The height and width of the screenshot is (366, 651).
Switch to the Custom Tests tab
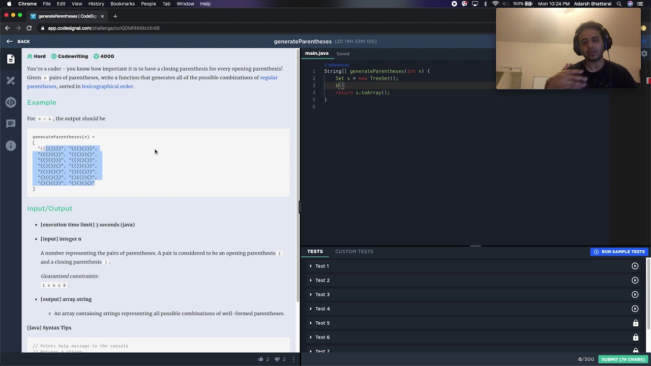(354, 252)
